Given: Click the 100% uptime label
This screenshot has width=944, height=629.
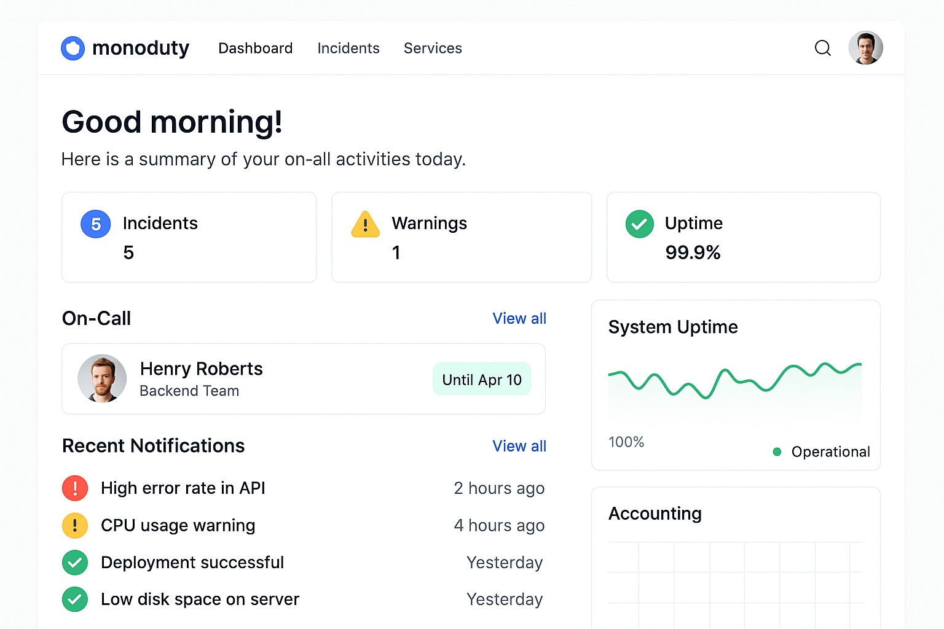Looking at the screenshot, I should pyautogui.click(x=626, y=442).
